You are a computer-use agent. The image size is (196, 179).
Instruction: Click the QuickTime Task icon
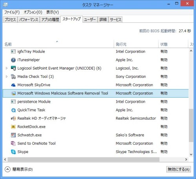coord(13,110)
